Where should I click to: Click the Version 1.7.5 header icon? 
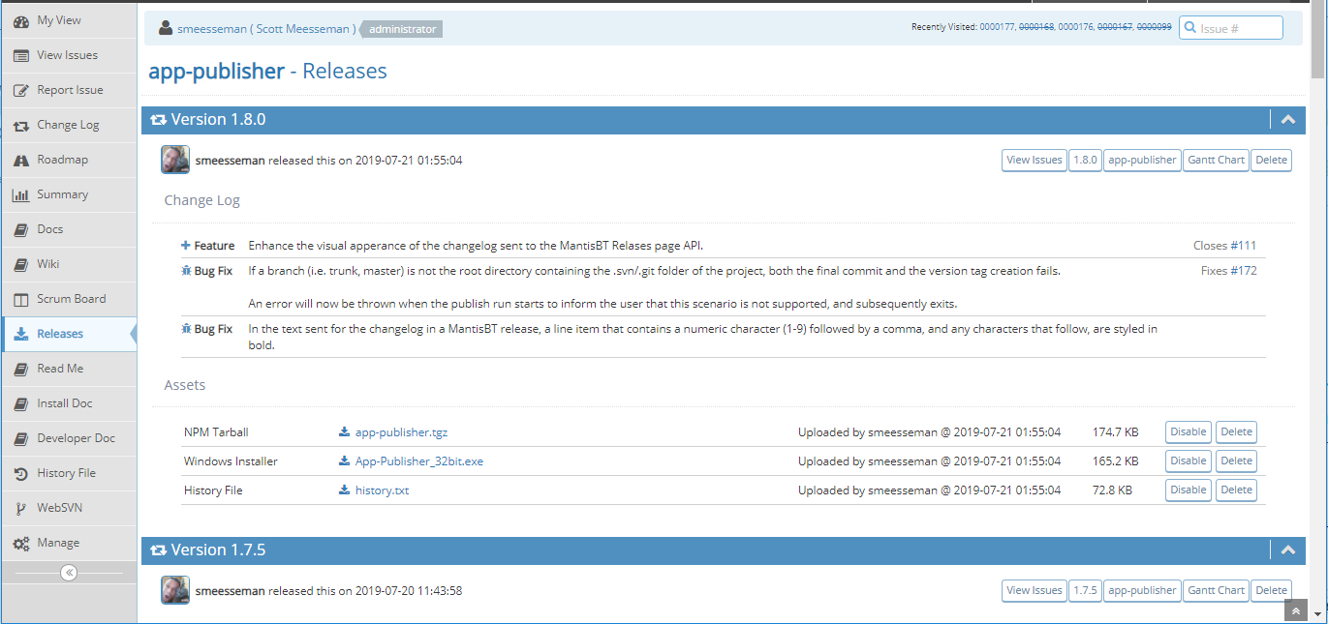158,550
